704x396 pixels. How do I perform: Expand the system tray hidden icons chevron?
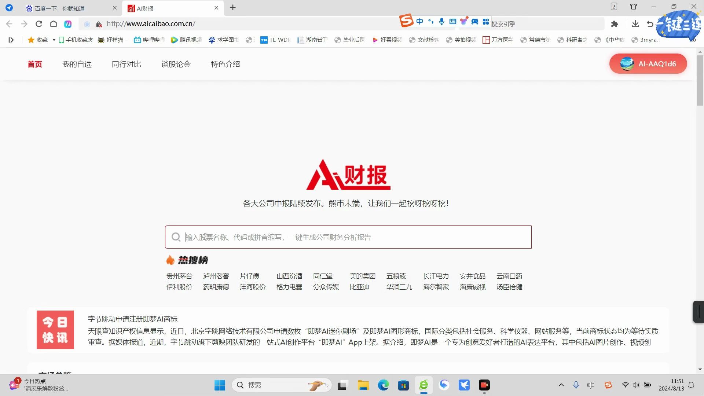click(x=561, y=385)
